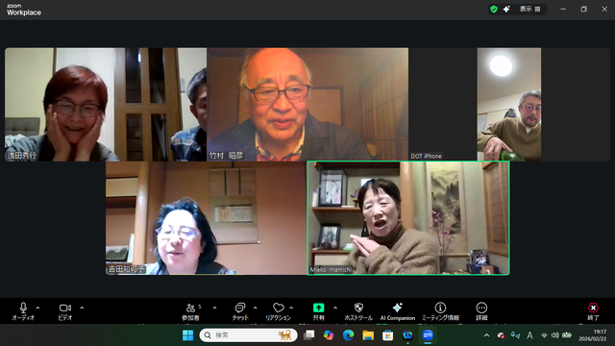Minimize the Zoom Workplace window

click(x=563, y=9)
